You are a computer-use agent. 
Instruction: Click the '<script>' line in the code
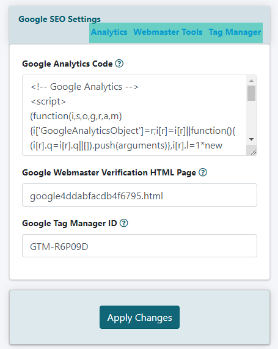point(48,101)
